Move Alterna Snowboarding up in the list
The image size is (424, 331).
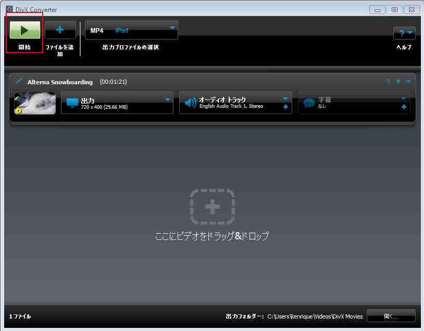[398, 81]
